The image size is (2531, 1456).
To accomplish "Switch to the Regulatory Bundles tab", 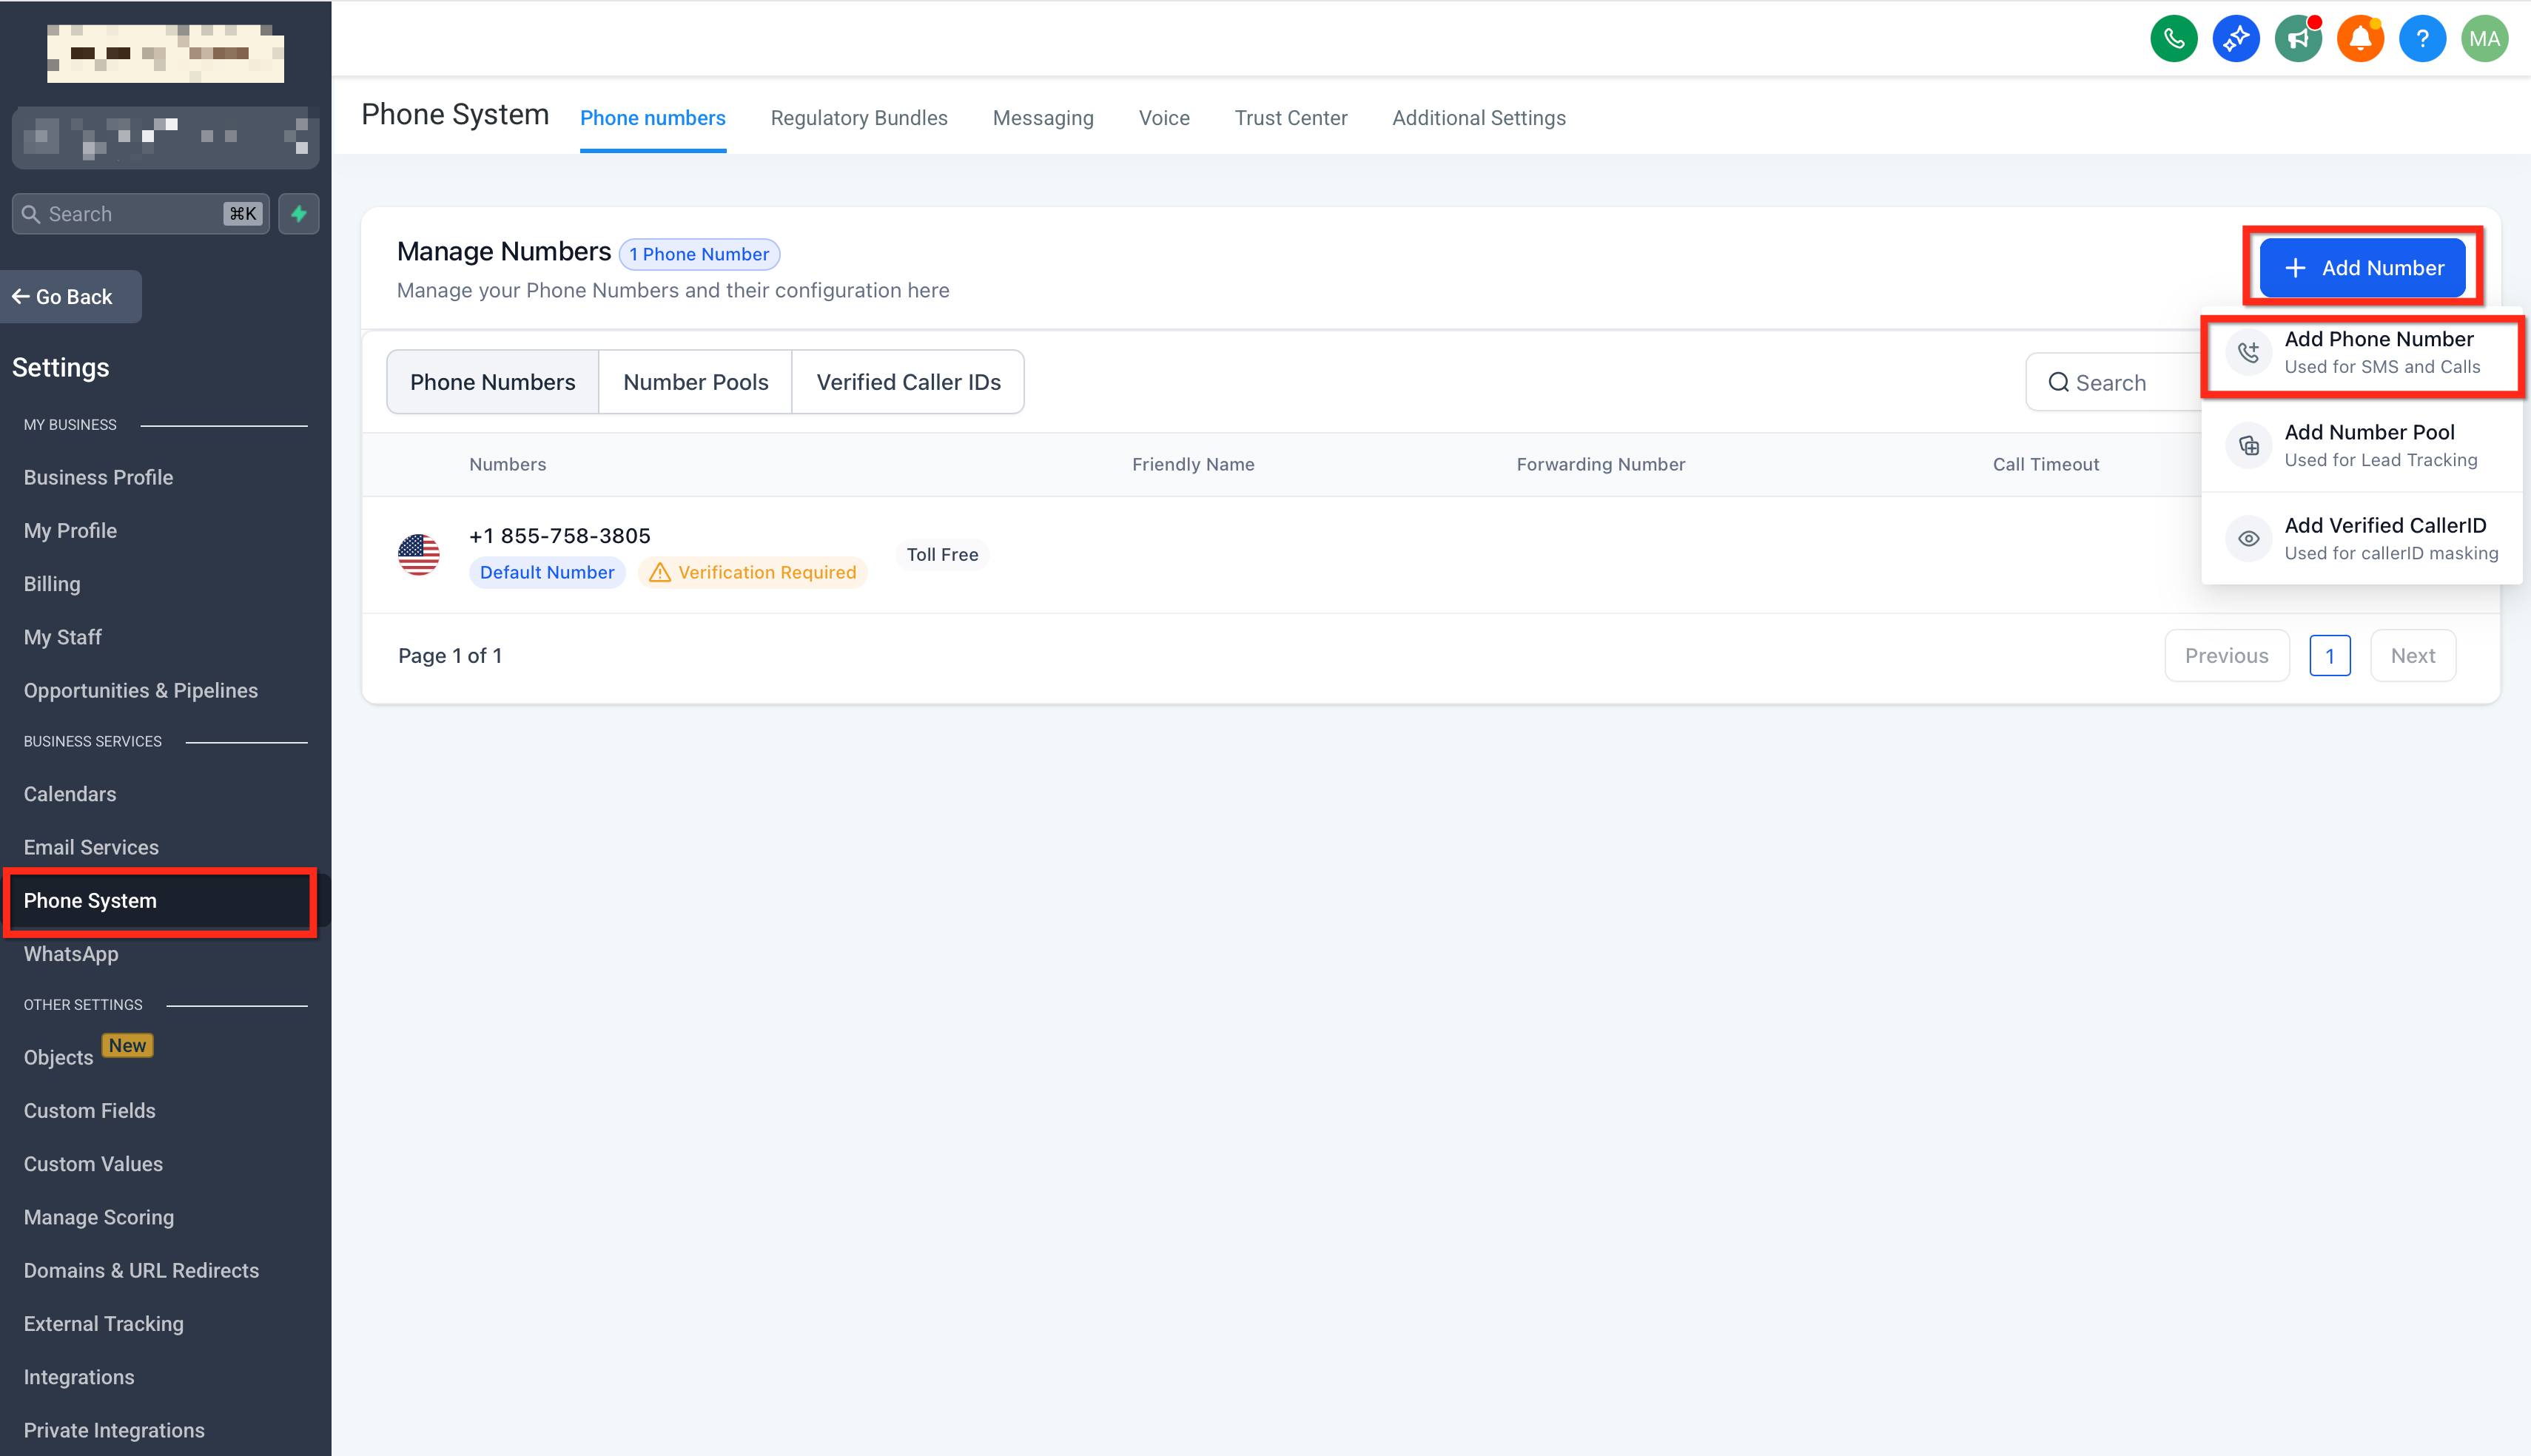I will 858,118.
